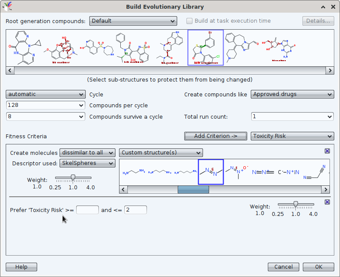Remove the dissimilarity criterion with its X icon

click(x=327, y=151)
